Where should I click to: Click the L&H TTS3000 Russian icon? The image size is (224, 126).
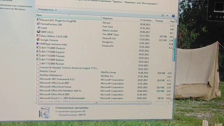(x=38, y=63)
